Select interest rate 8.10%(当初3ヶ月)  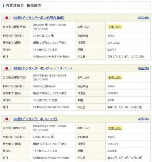click(43, 36)
